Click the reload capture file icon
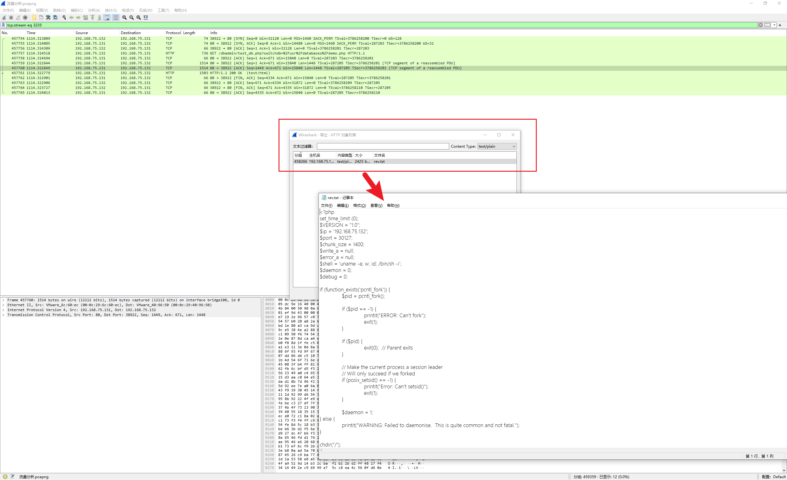Viewport: 787px width, 480px height. (55, 18)
